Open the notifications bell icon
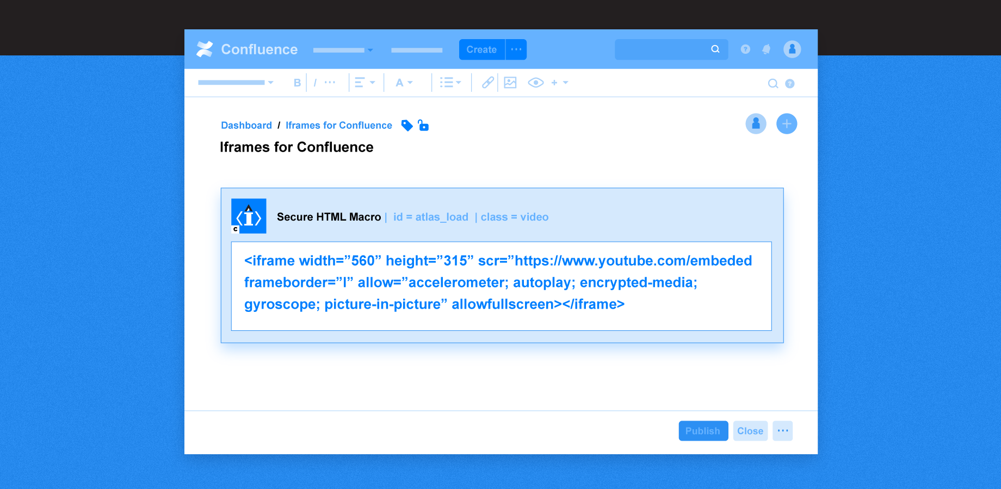The height and width of the screenshot is (489, 1001). (x=767, y=49)
